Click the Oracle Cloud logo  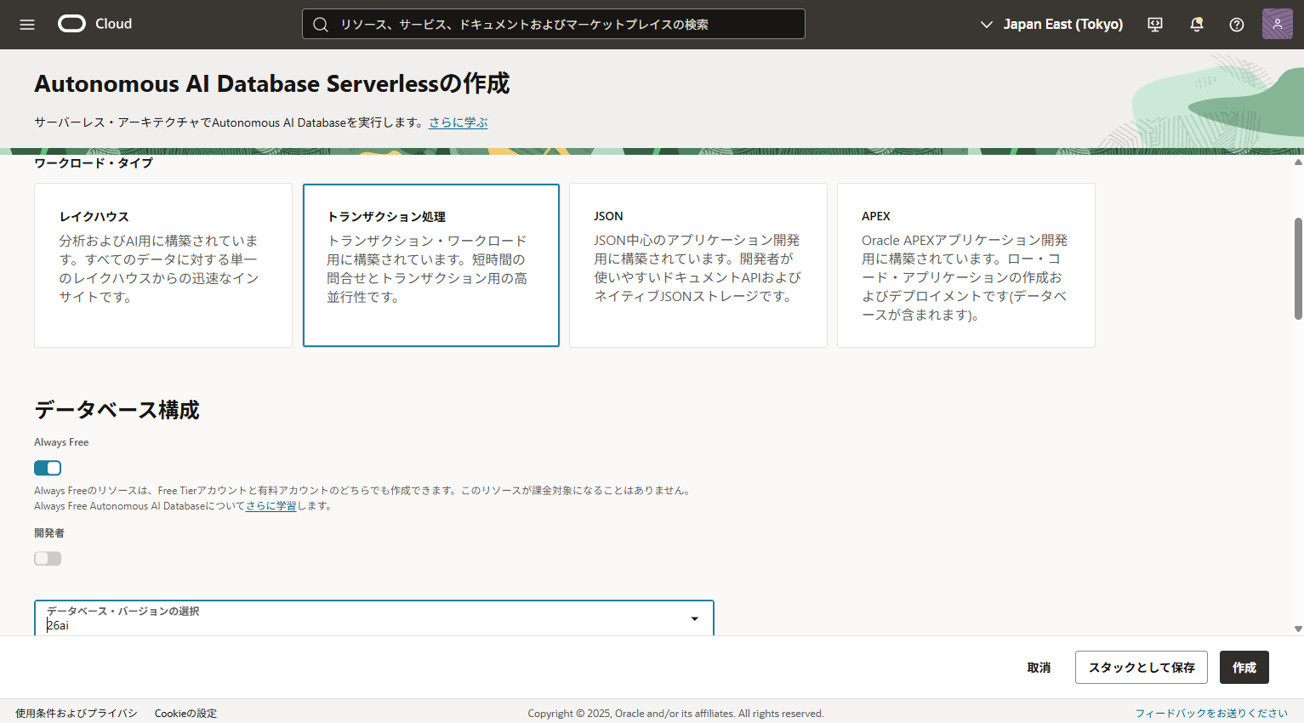(x=94, y=24)
